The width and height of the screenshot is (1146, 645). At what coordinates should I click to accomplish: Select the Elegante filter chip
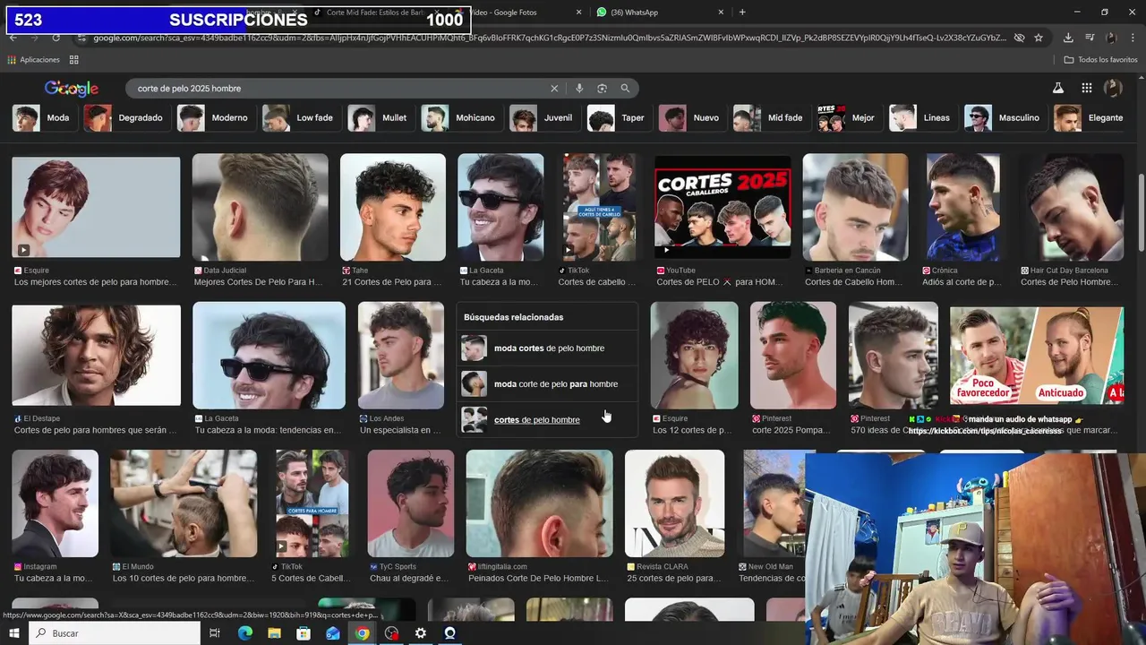click(1090, 118)
